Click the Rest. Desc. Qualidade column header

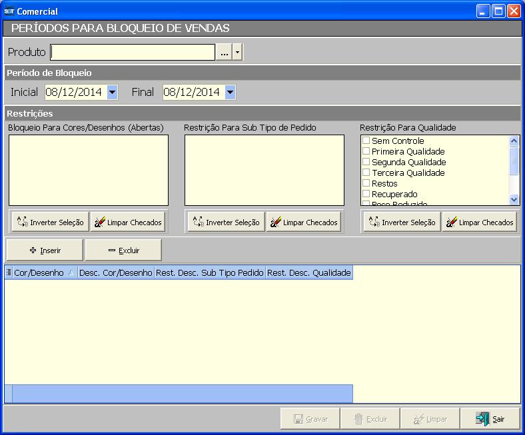click(308, 272)
